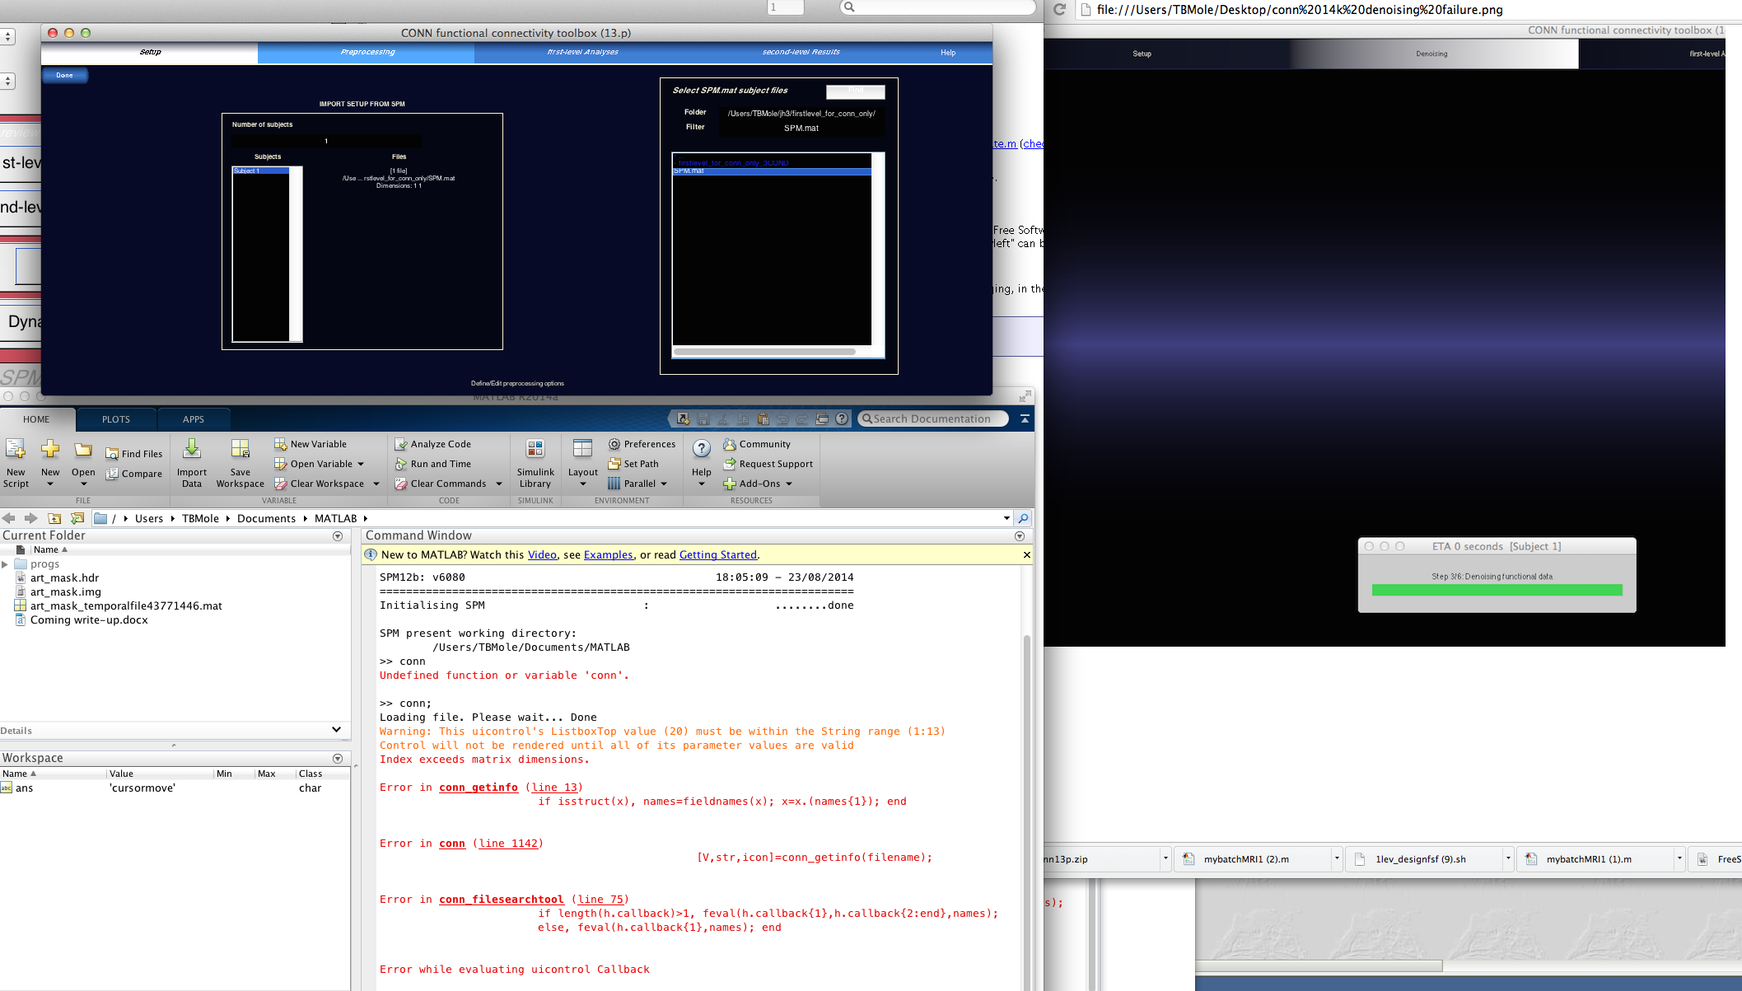Expand the progs folder tree item
The height and width of the screenshot is (991, 1742).
coord(5,564)
